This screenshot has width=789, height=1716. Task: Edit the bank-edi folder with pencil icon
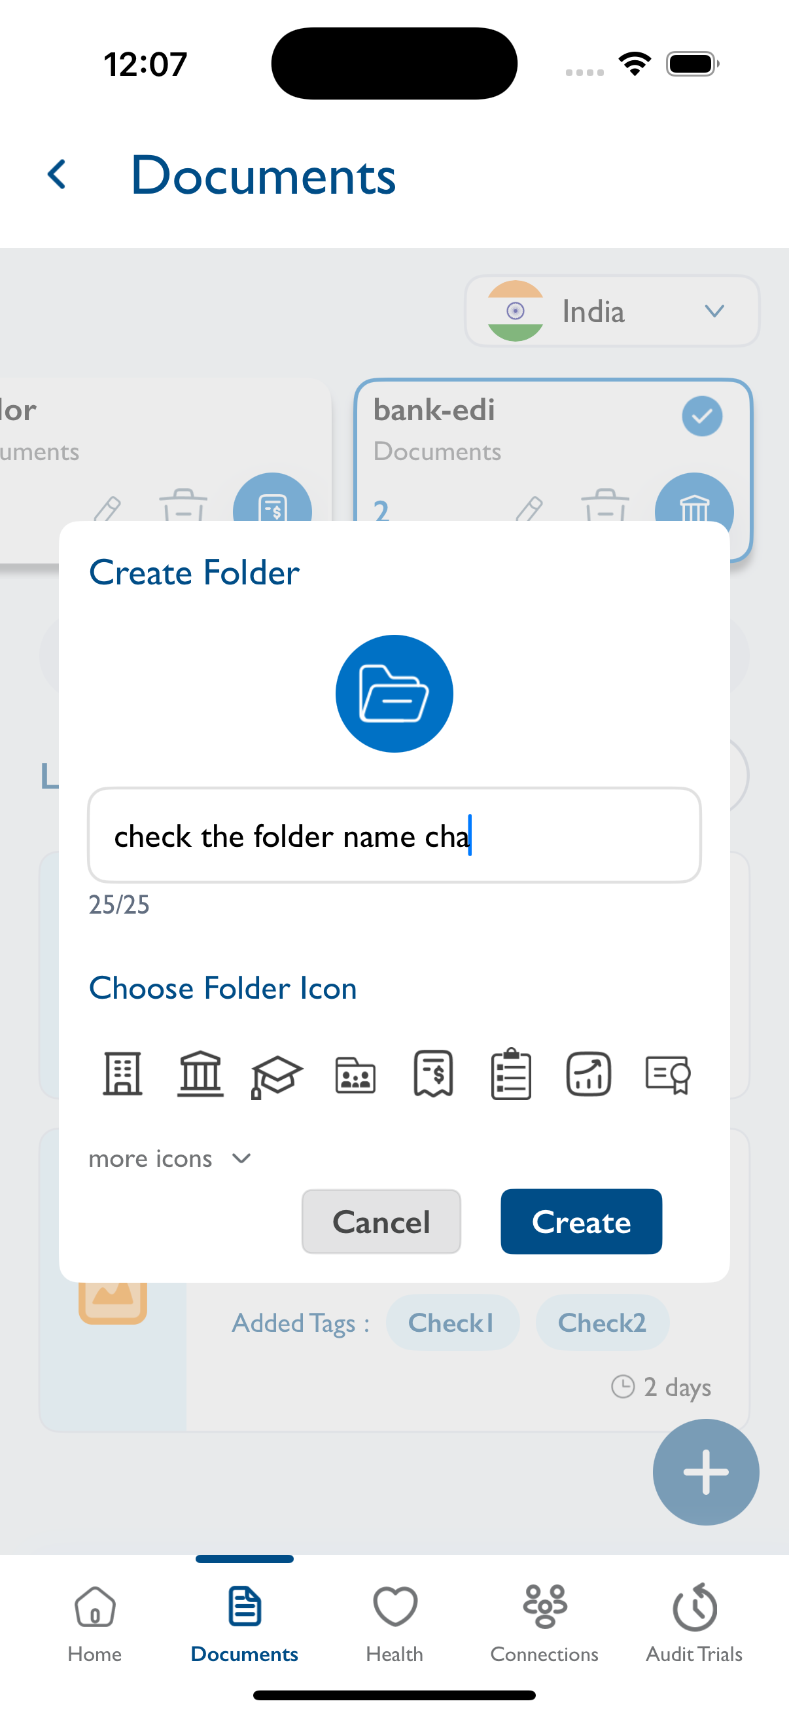click(x=529, y=509)
